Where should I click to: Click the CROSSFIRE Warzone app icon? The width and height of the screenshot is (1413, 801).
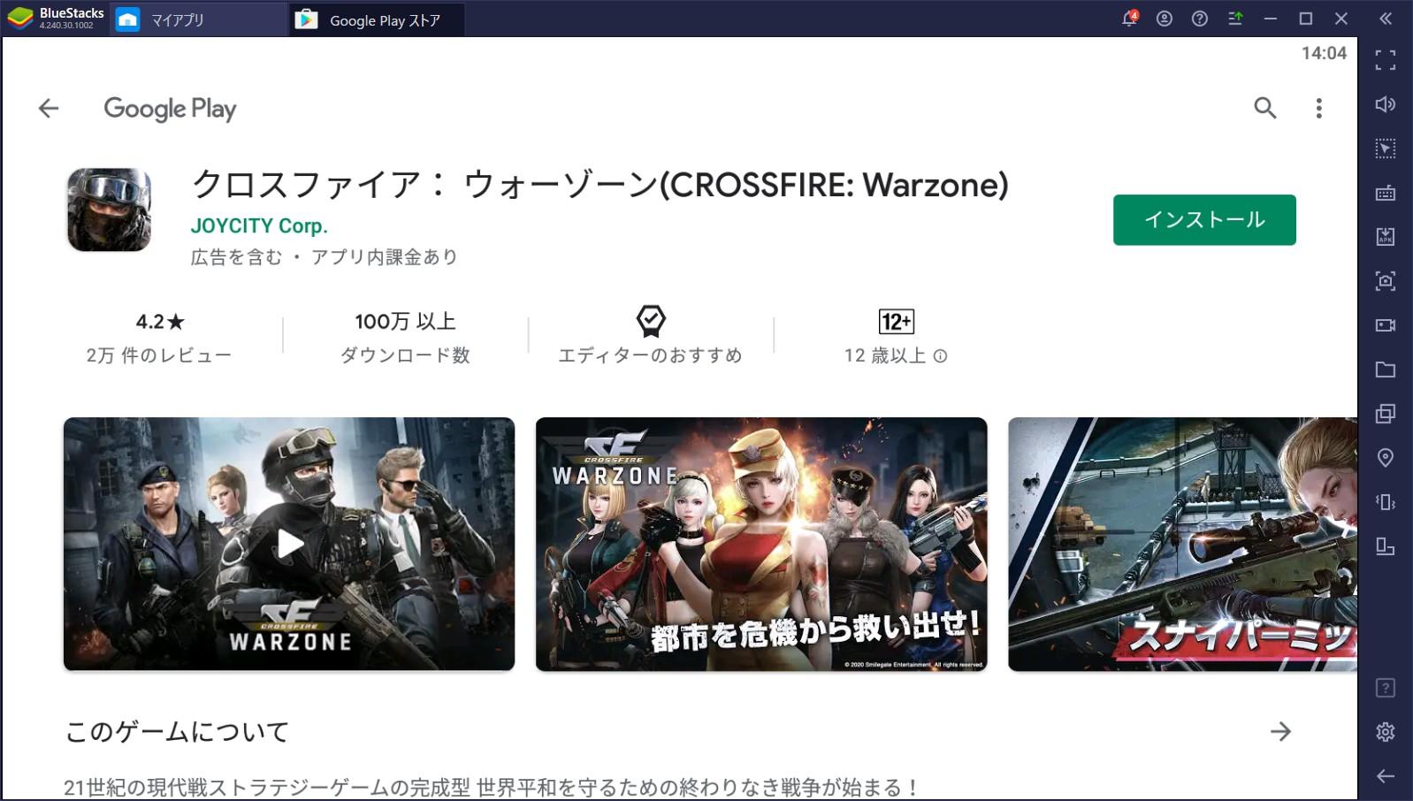[109, 210]
